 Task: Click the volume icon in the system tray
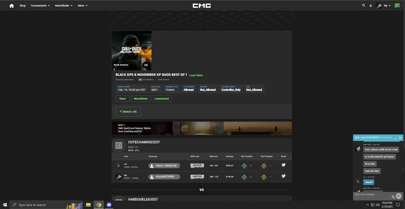coord(378,205)
